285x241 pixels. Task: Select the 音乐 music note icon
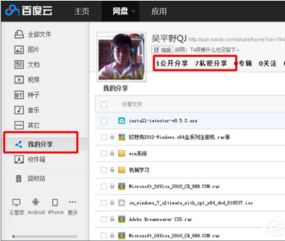coord(19,110)
